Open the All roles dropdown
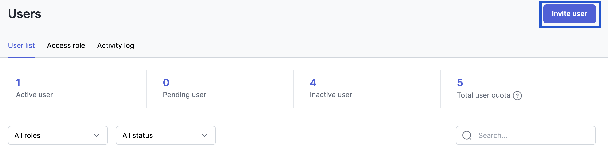 [58, 135]
